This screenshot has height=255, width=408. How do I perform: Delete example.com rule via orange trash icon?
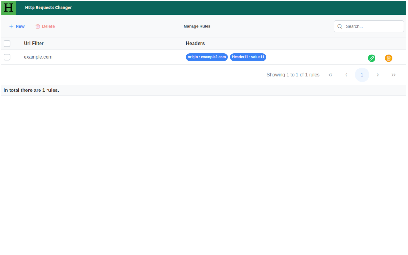[x=389, y=58]
